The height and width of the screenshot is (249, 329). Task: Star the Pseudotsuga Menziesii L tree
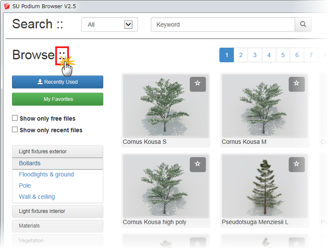click(296, 164)
